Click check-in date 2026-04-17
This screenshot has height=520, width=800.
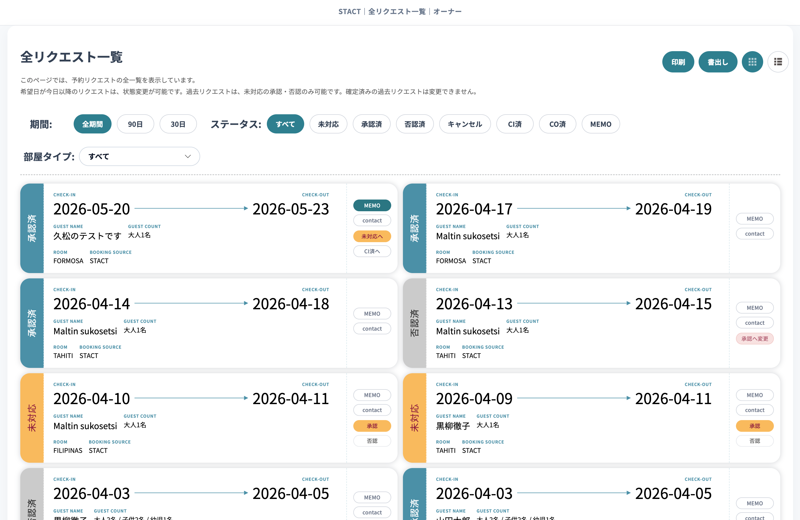click(x=474, y=209)
